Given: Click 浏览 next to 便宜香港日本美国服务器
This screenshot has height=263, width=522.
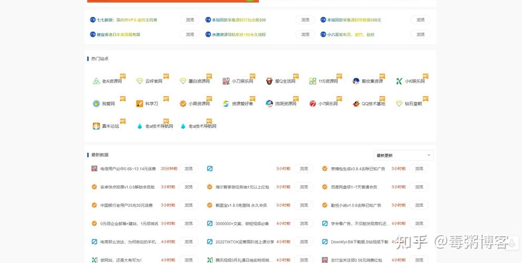Looking at the screenshot, I should [x=190, y=34].
